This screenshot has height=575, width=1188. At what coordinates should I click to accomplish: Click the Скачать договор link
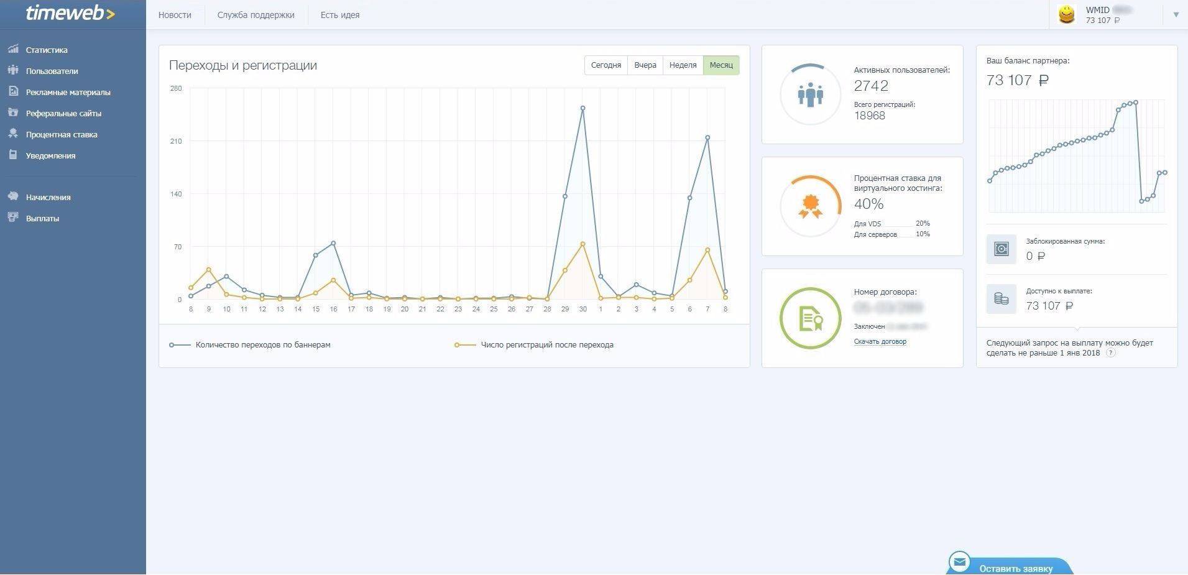(x=880, y=341)
